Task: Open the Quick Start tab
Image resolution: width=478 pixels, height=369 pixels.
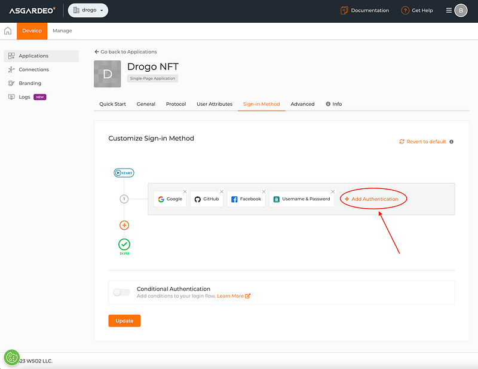Action: [112, 104]
